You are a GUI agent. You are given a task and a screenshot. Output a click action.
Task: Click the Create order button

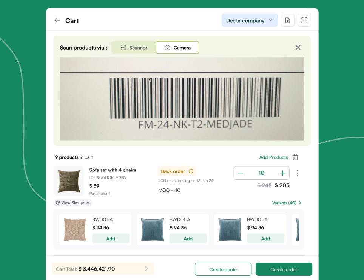[284, 269]
